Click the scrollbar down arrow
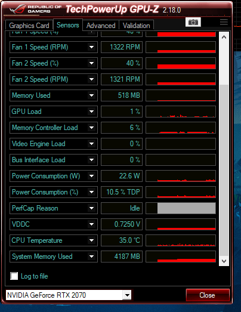This screenshot has width=241, height=312. click(224, 261)
